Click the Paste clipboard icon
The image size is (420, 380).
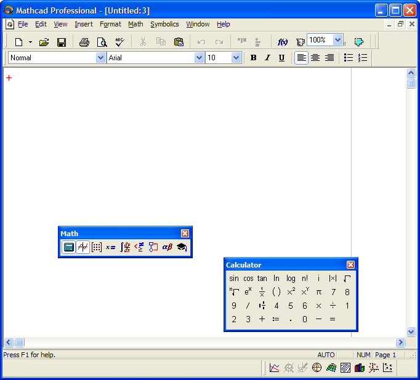tap(179, 42)
